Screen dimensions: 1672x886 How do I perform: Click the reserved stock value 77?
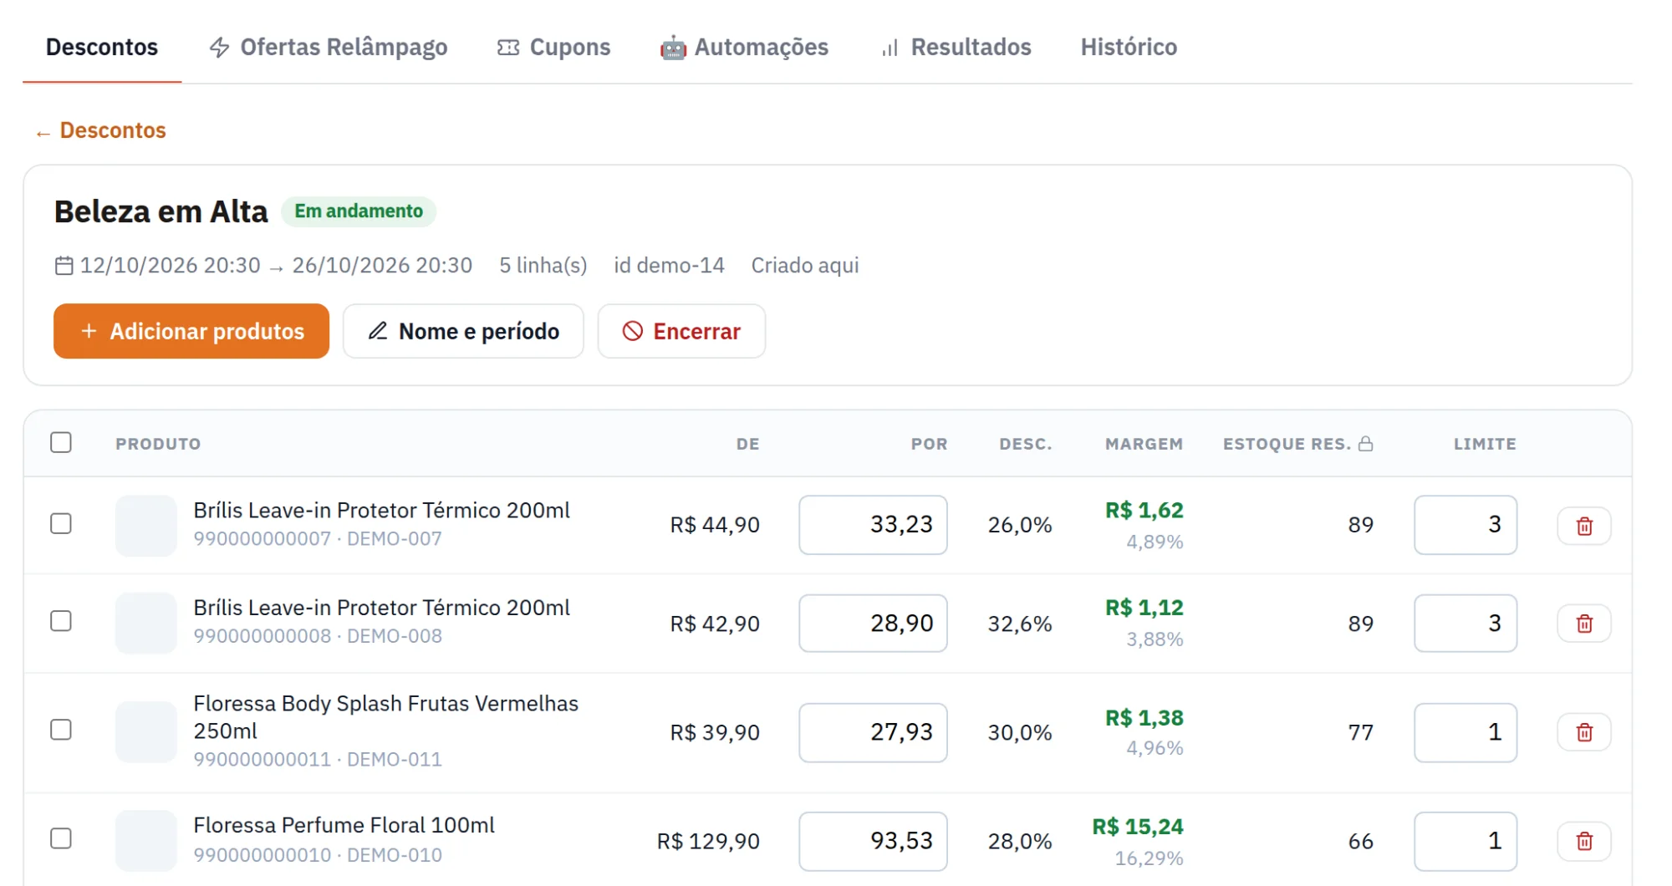1361,732
